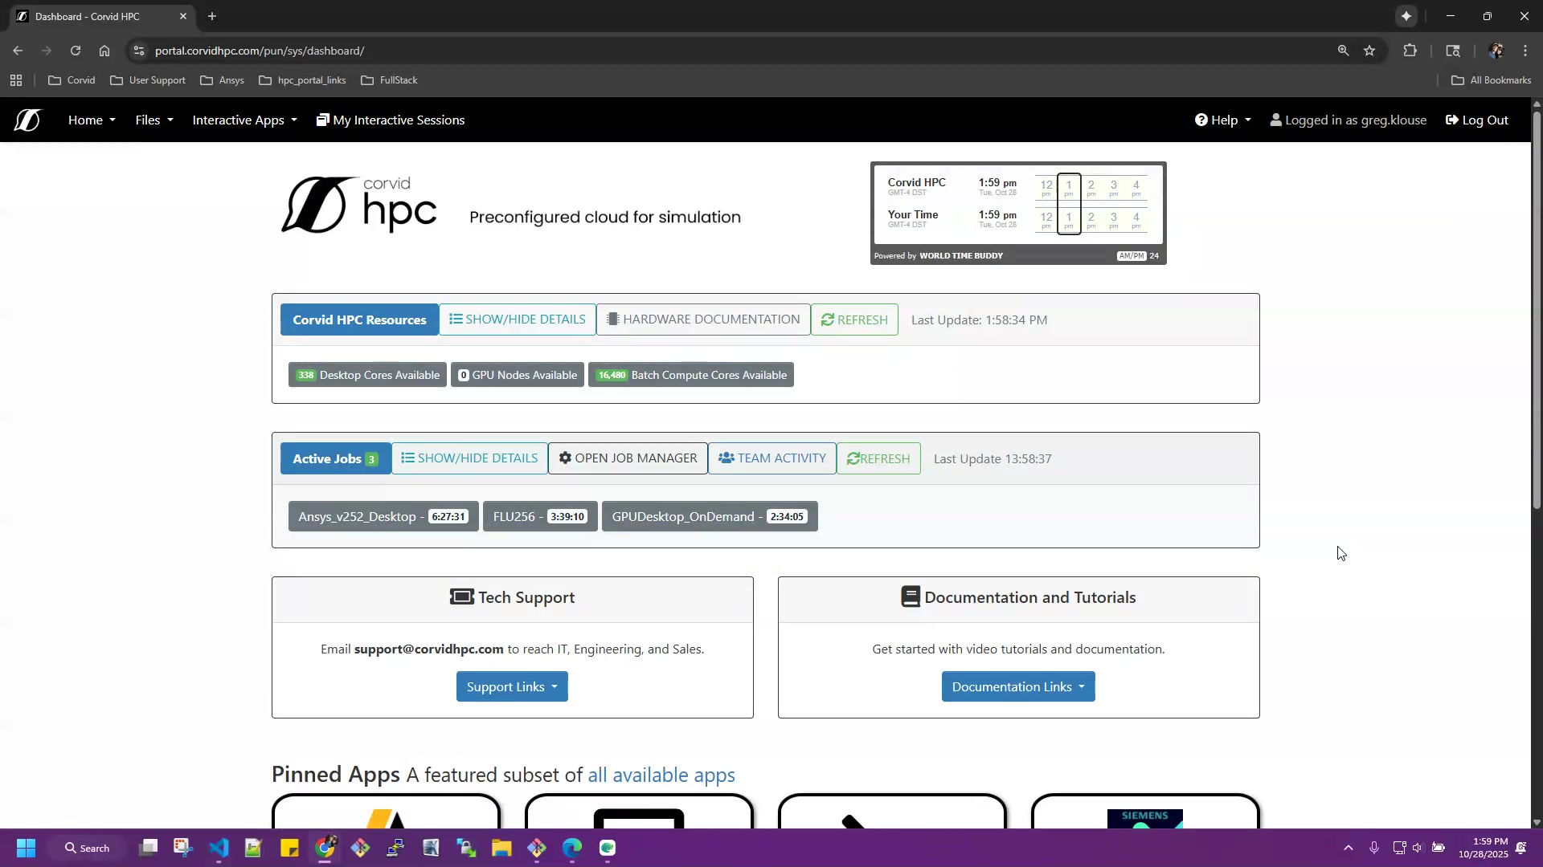
Task: Open Sticky Notes from the taskbar
Action: (289, 848)
